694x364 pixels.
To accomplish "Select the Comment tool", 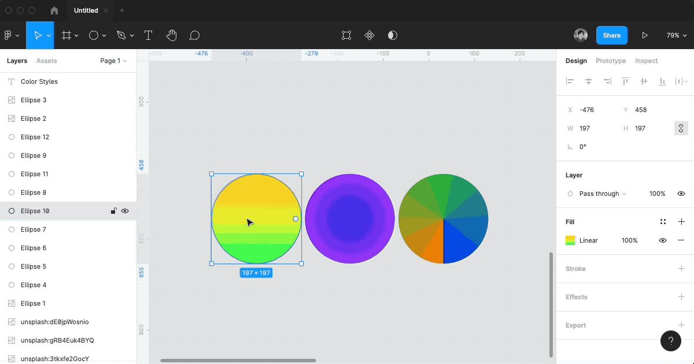I will tap(195, 35).
